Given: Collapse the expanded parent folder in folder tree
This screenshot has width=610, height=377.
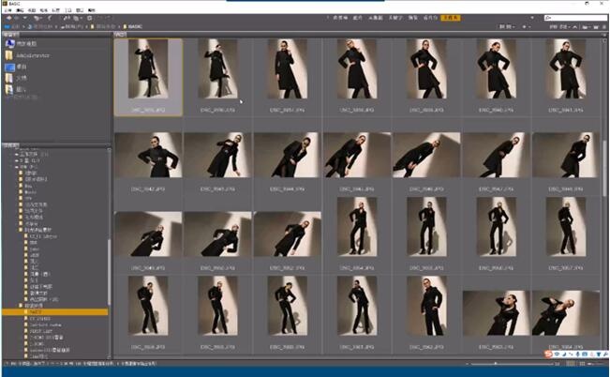Looking at the screenshot, I should coord(18,305).
